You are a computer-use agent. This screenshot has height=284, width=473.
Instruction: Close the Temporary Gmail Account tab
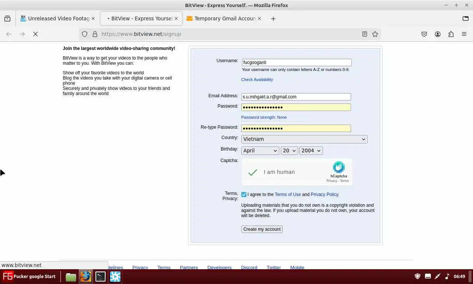click(x=259, y=18)
